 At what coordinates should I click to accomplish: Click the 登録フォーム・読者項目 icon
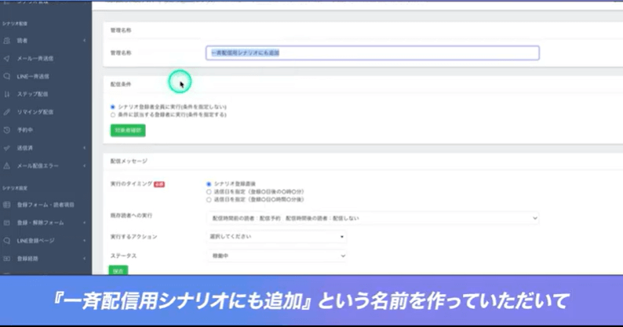[7, 205]
